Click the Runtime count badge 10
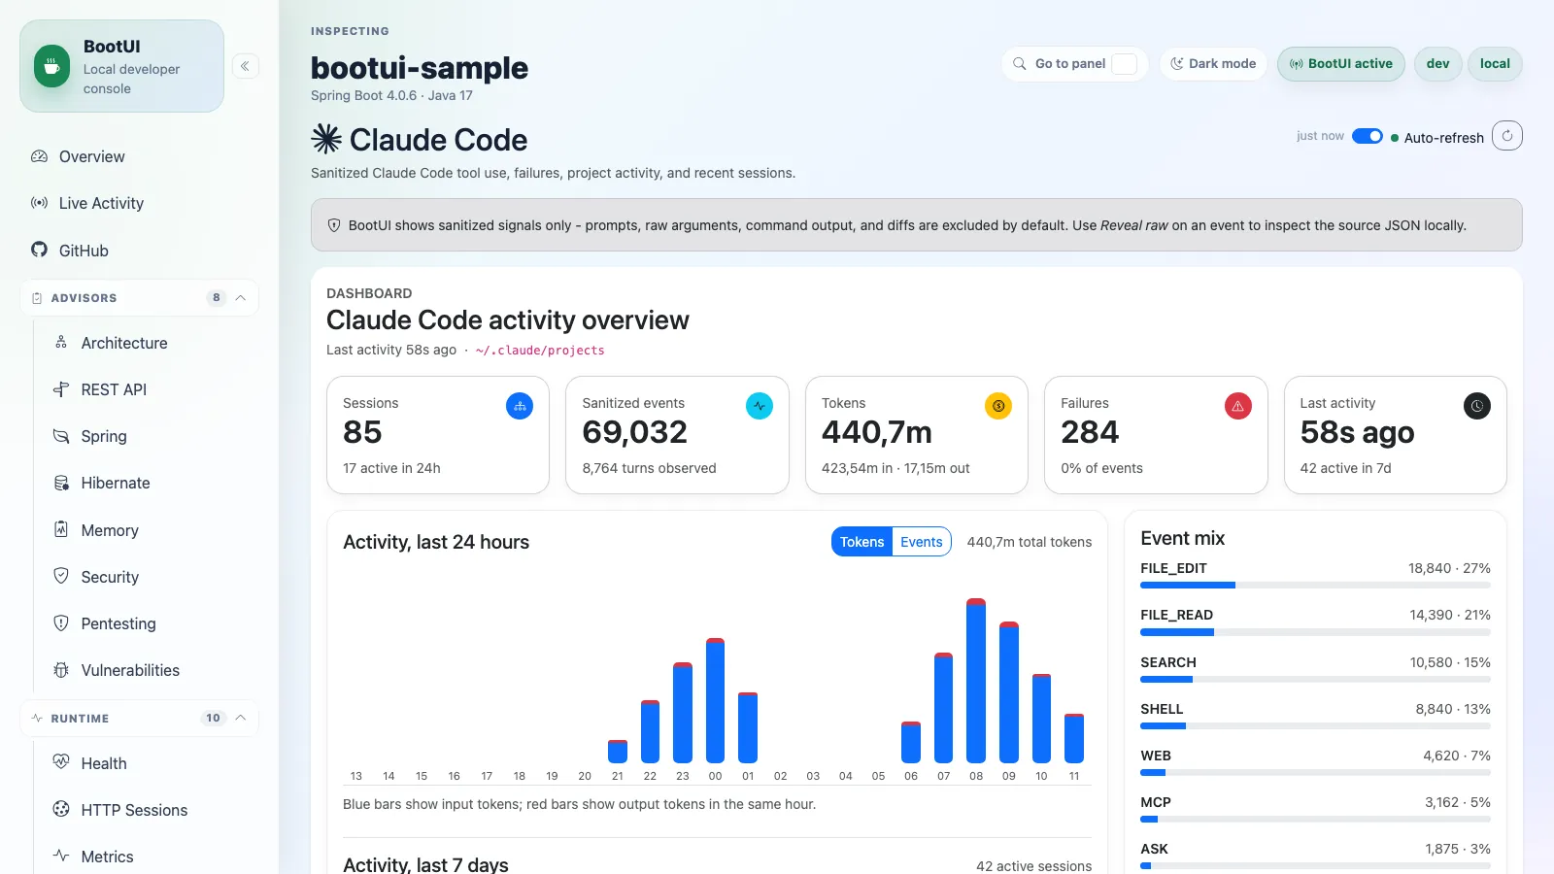This screenshot has height=874, width=1554. 213,718
